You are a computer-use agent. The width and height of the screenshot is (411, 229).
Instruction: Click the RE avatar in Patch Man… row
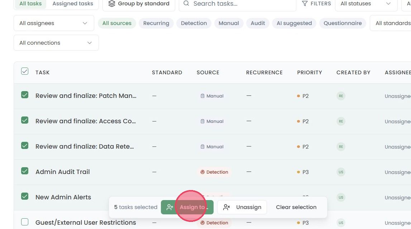341,96
